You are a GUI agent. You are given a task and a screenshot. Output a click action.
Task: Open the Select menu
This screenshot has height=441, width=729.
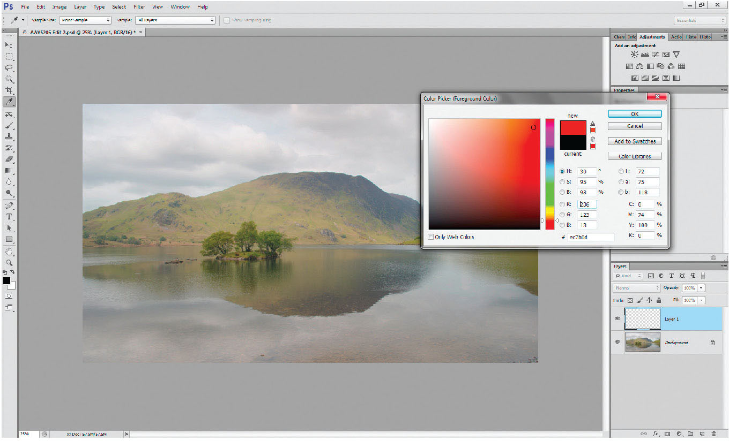119,7
